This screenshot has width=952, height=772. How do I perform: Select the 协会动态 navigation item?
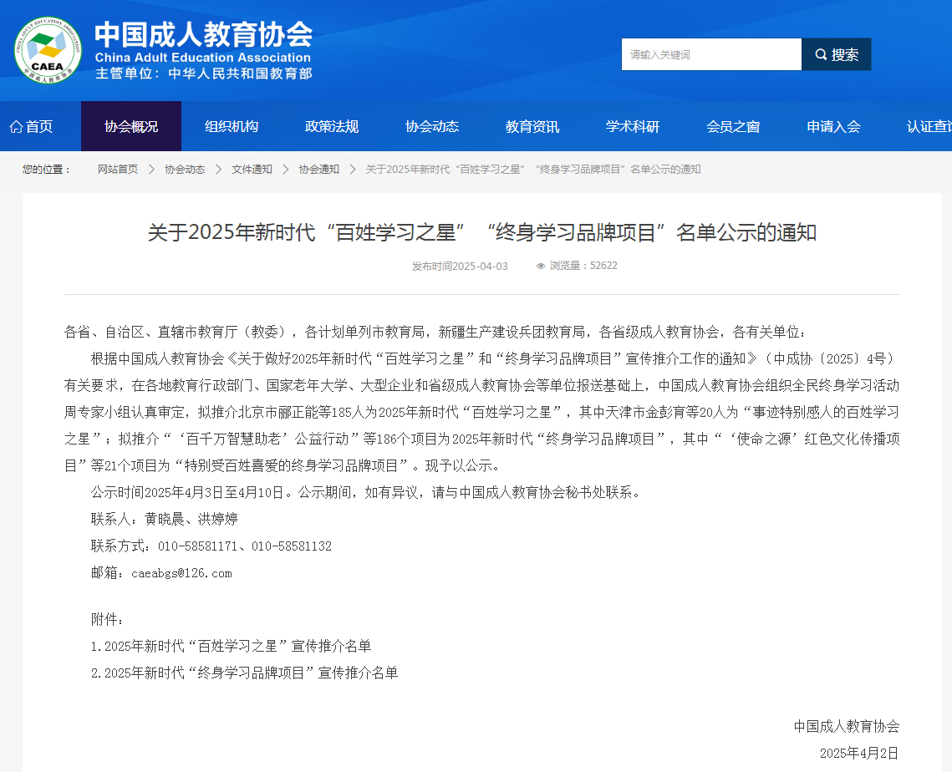432,126
